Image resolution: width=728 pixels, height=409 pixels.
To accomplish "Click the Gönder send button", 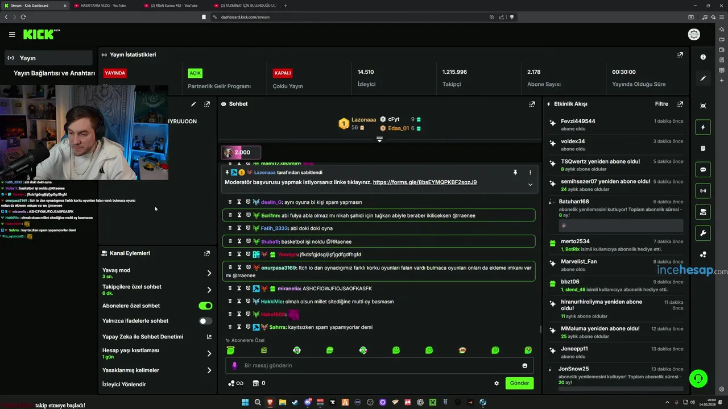I will pyautogui.click(x=519, y=383).
